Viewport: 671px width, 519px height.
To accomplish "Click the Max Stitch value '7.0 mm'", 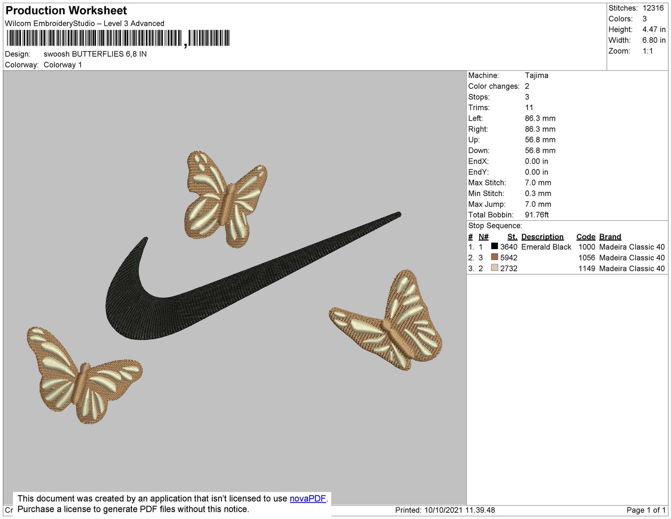I will (538, 183).
